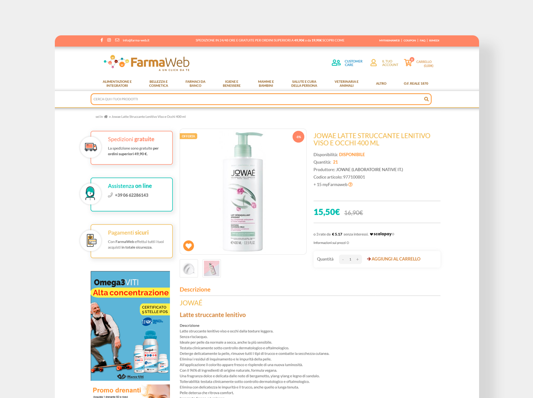Click the home icon in breadcrumb
533x398 pixels.
(x=106, y=116)
